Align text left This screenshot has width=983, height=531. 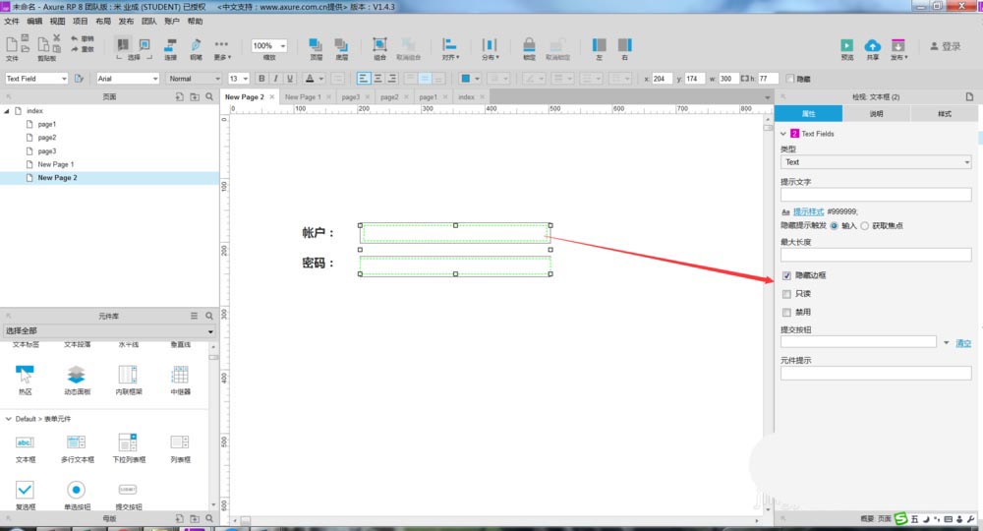point(363,79)
